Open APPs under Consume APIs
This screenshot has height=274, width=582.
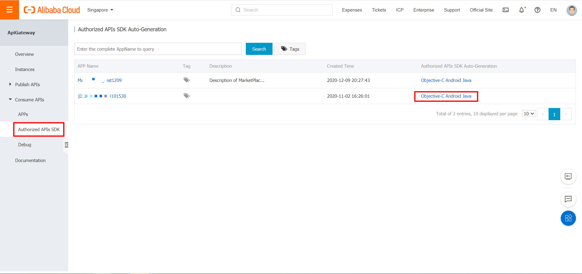(23, 114)
